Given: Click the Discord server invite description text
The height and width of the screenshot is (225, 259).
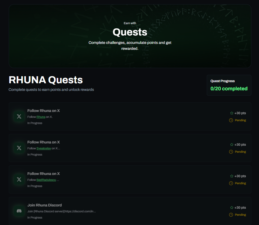Looking at the screenshot, I should [x=62, y=211].
